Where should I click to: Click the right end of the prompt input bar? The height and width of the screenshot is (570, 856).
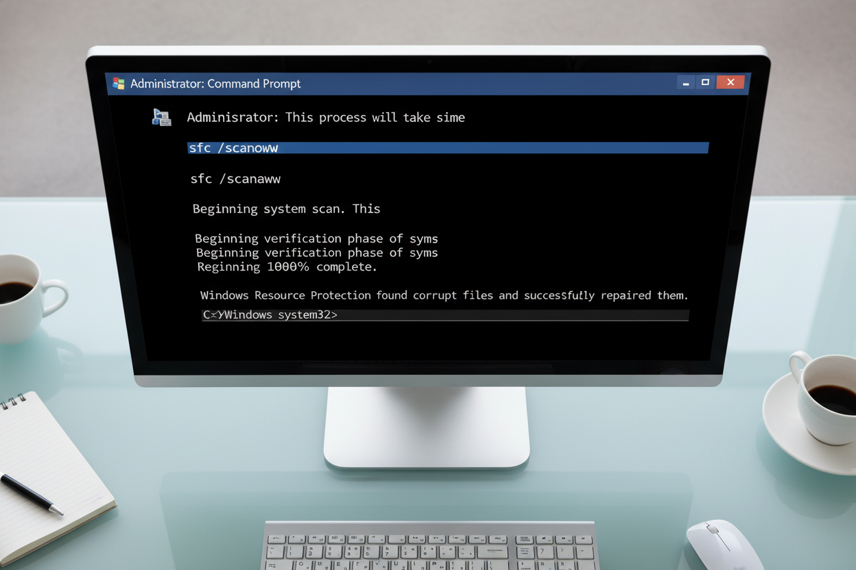tap(679, 315)
